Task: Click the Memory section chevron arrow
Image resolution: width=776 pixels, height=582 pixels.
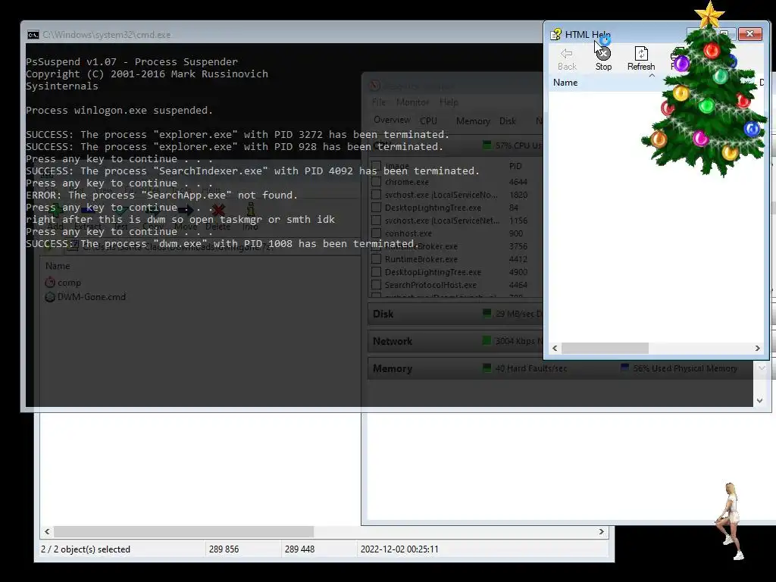Action: coord(761,368)
